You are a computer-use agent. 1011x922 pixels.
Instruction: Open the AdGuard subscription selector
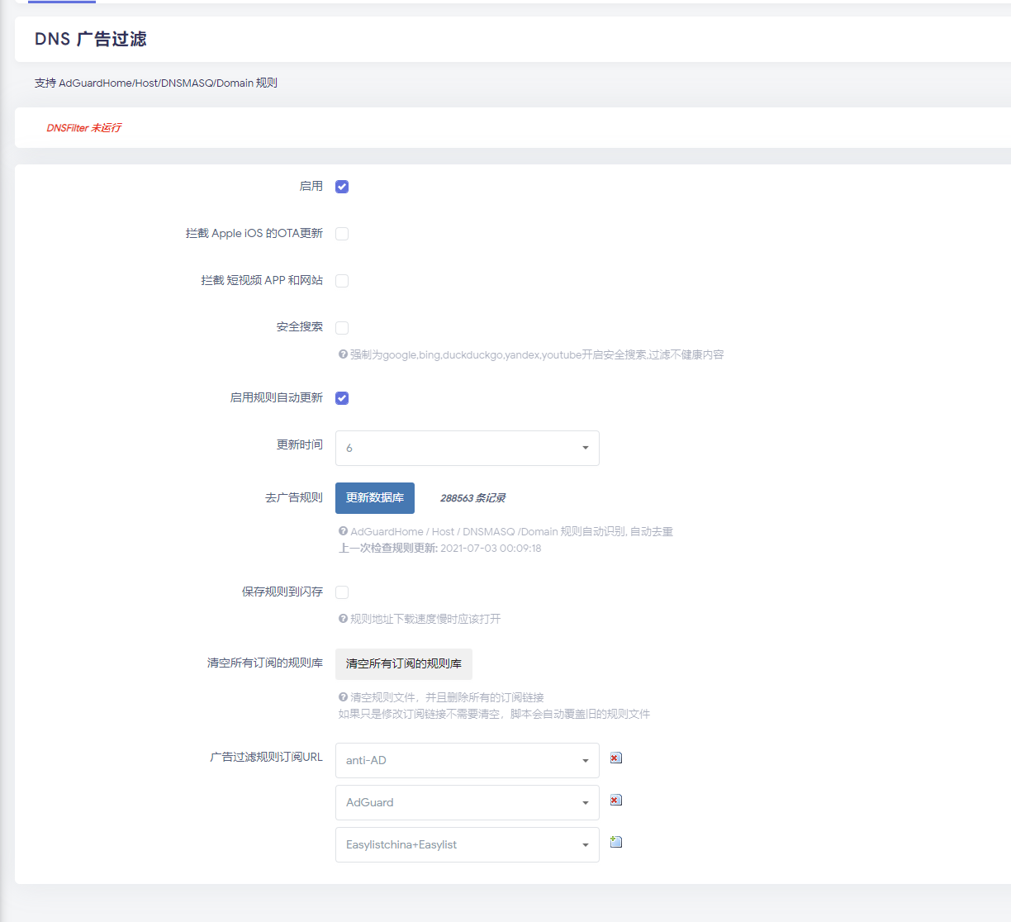click(467, 802)
